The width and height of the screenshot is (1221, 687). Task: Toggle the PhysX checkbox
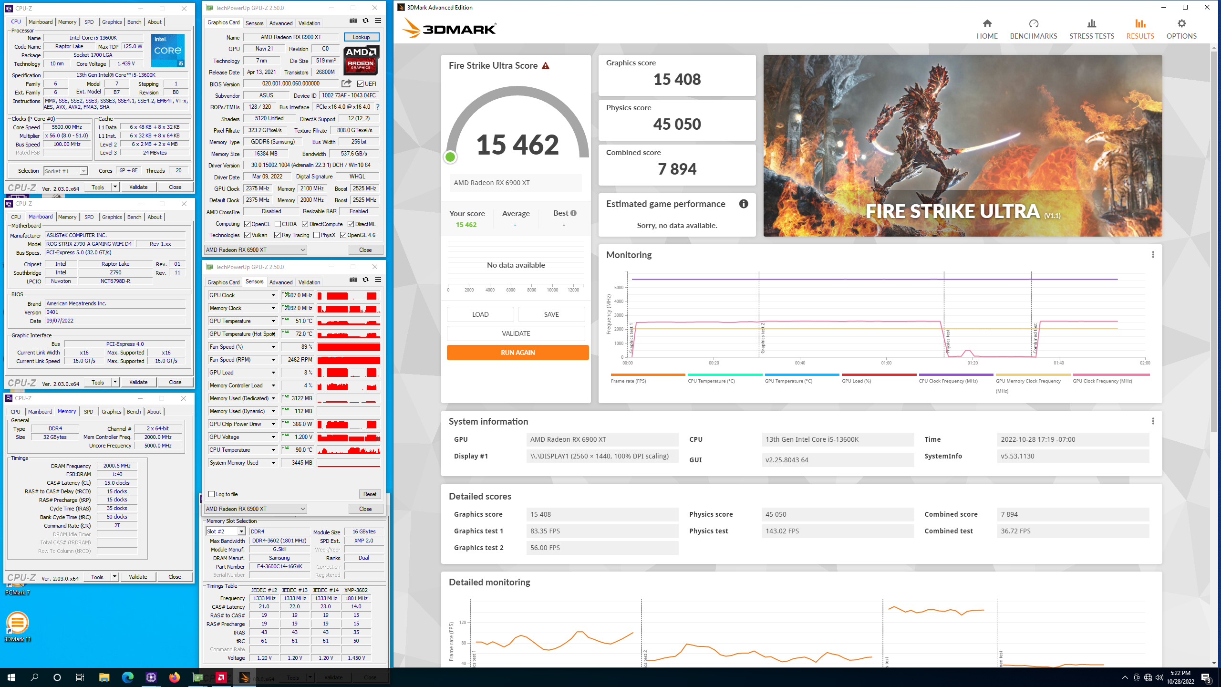316,235
